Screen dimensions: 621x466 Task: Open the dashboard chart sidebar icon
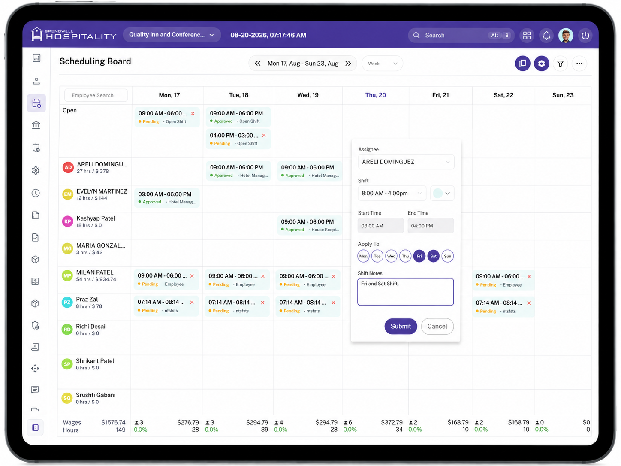[36, 58]
